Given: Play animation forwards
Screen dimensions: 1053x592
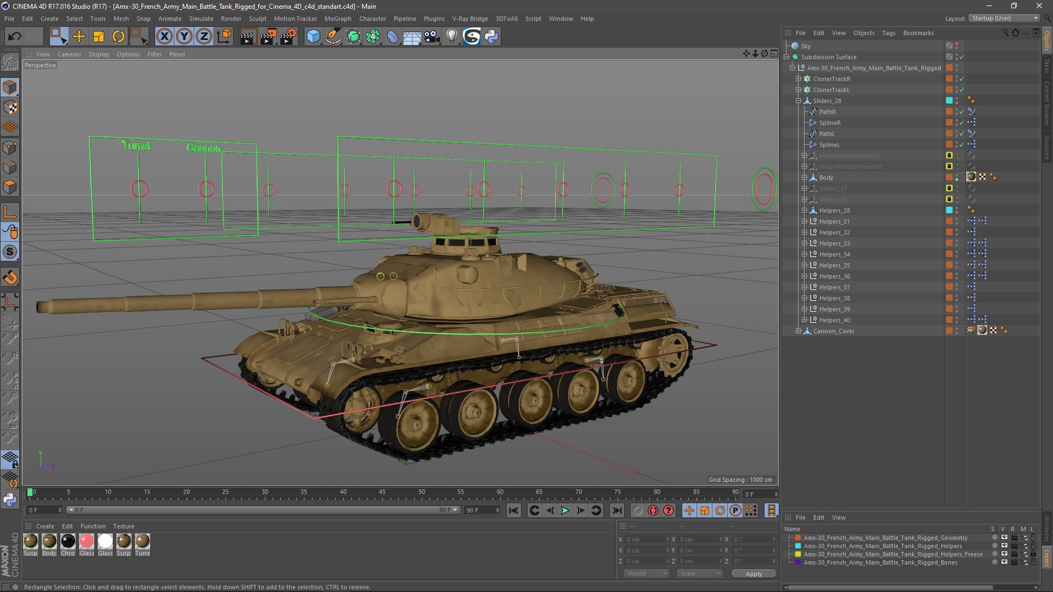Looking at the screenshot, I should pyautogui.click(x=565, y=511).
